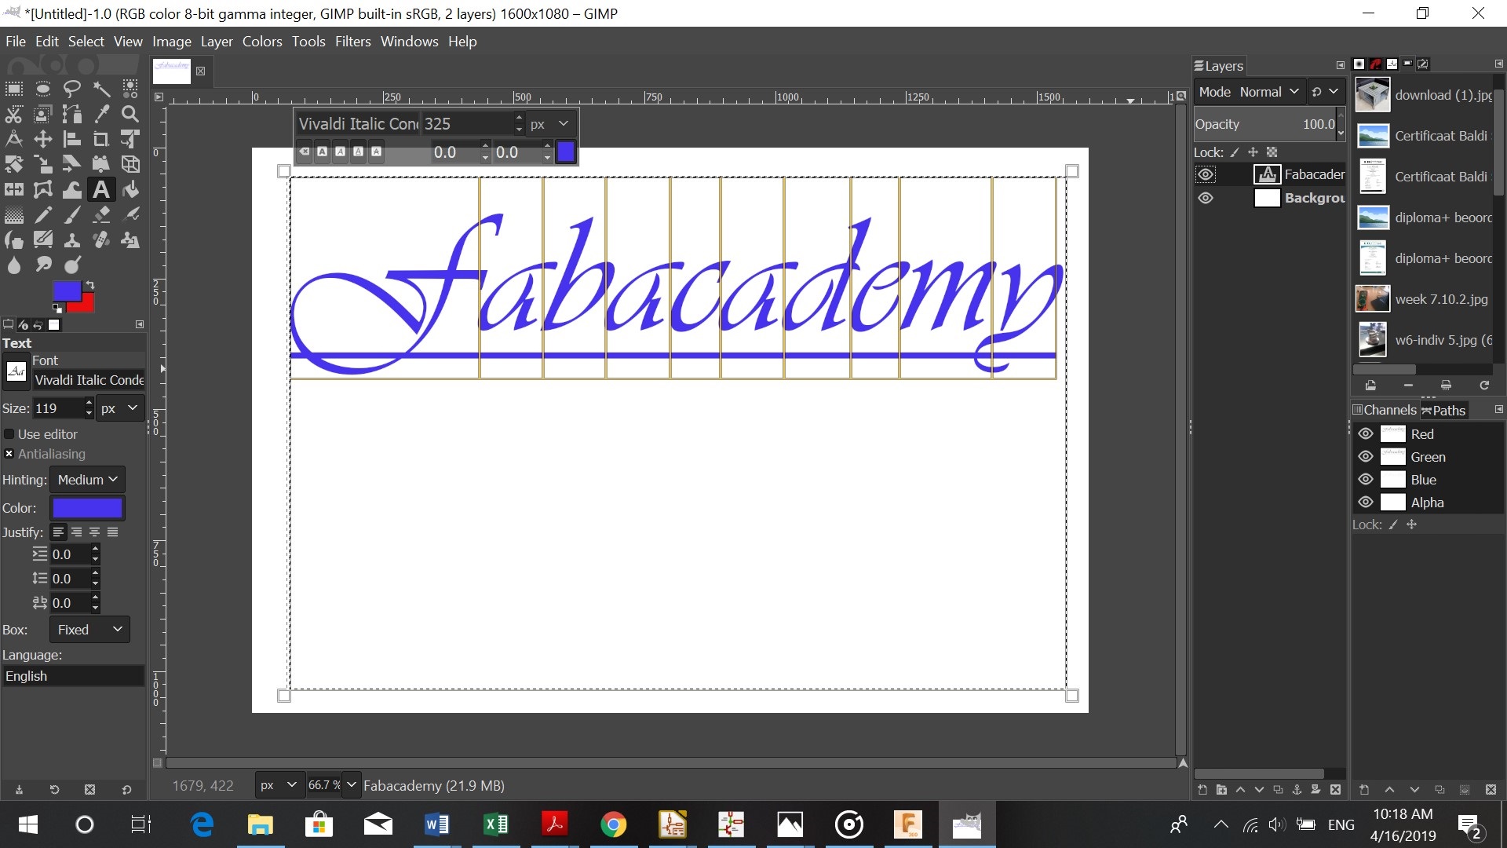Hide the Fabacademy text layer

(x=1206, y=174)
